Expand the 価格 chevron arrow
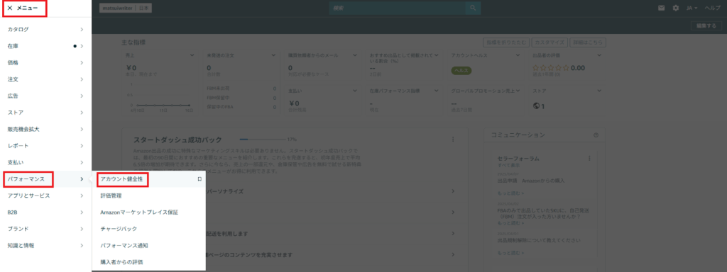This screenshot has width=727, height=272. coord(82,62)
